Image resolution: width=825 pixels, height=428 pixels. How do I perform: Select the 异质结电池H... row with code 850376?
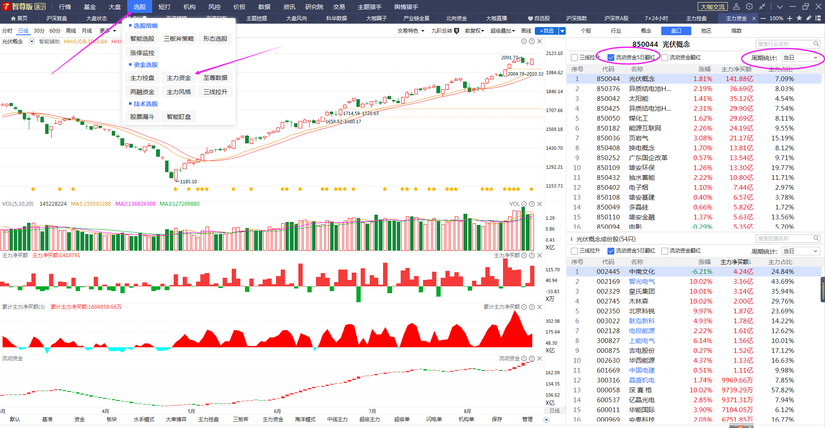(x=694, y=89)
